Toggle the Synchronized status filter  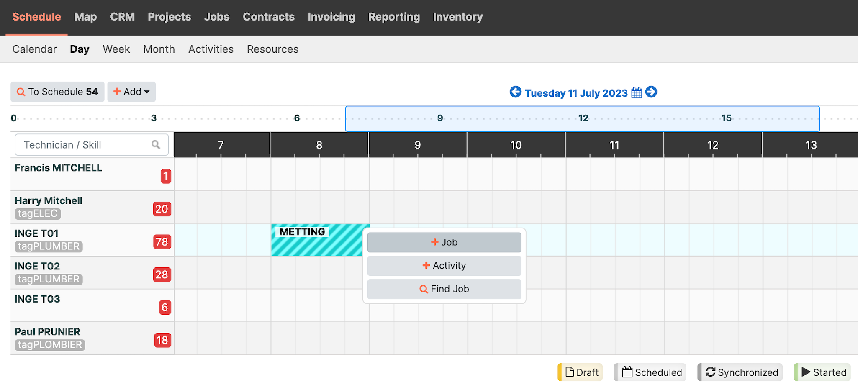(740, 372)
